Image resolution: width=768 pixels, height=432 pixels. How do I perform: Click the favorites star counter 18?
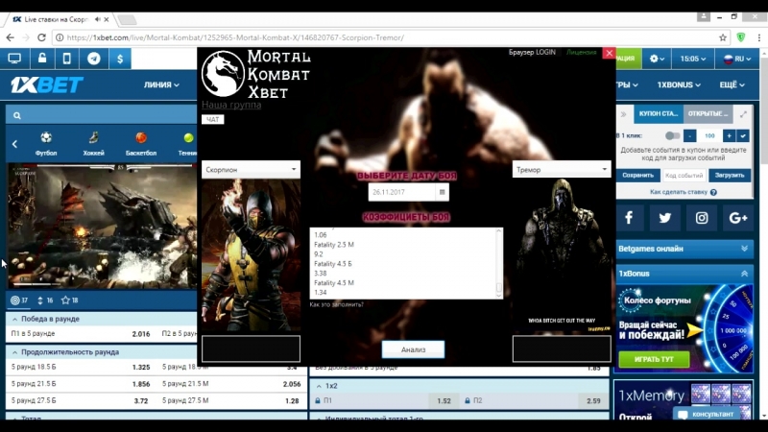(x=69, y=300)
